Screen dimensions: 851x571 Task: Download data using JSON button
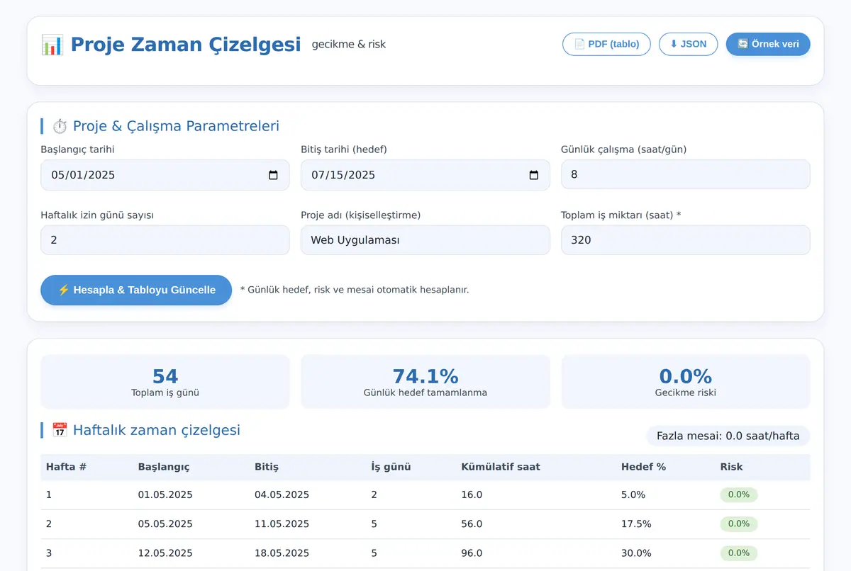click(x=688, y=44)
